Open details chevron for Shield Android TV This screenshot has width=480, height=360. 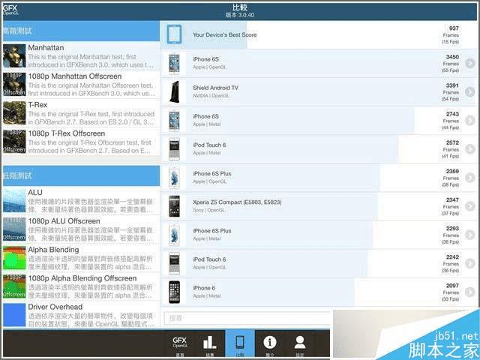[x=470, y=91]
